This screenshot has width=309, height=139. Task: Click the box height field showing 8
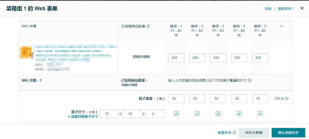click(155, 114)
